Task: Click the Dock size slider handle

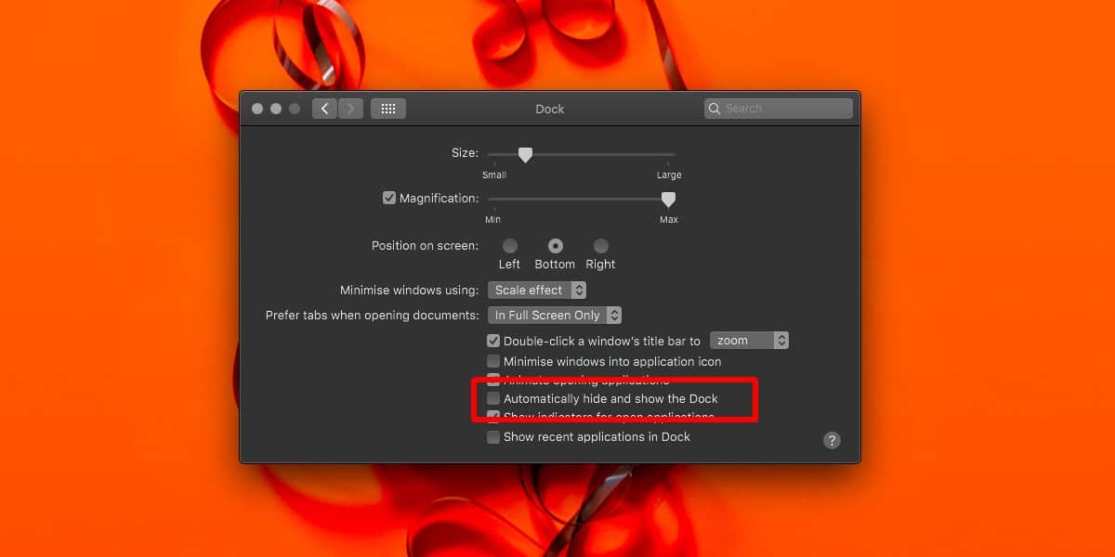Action: 525,155
